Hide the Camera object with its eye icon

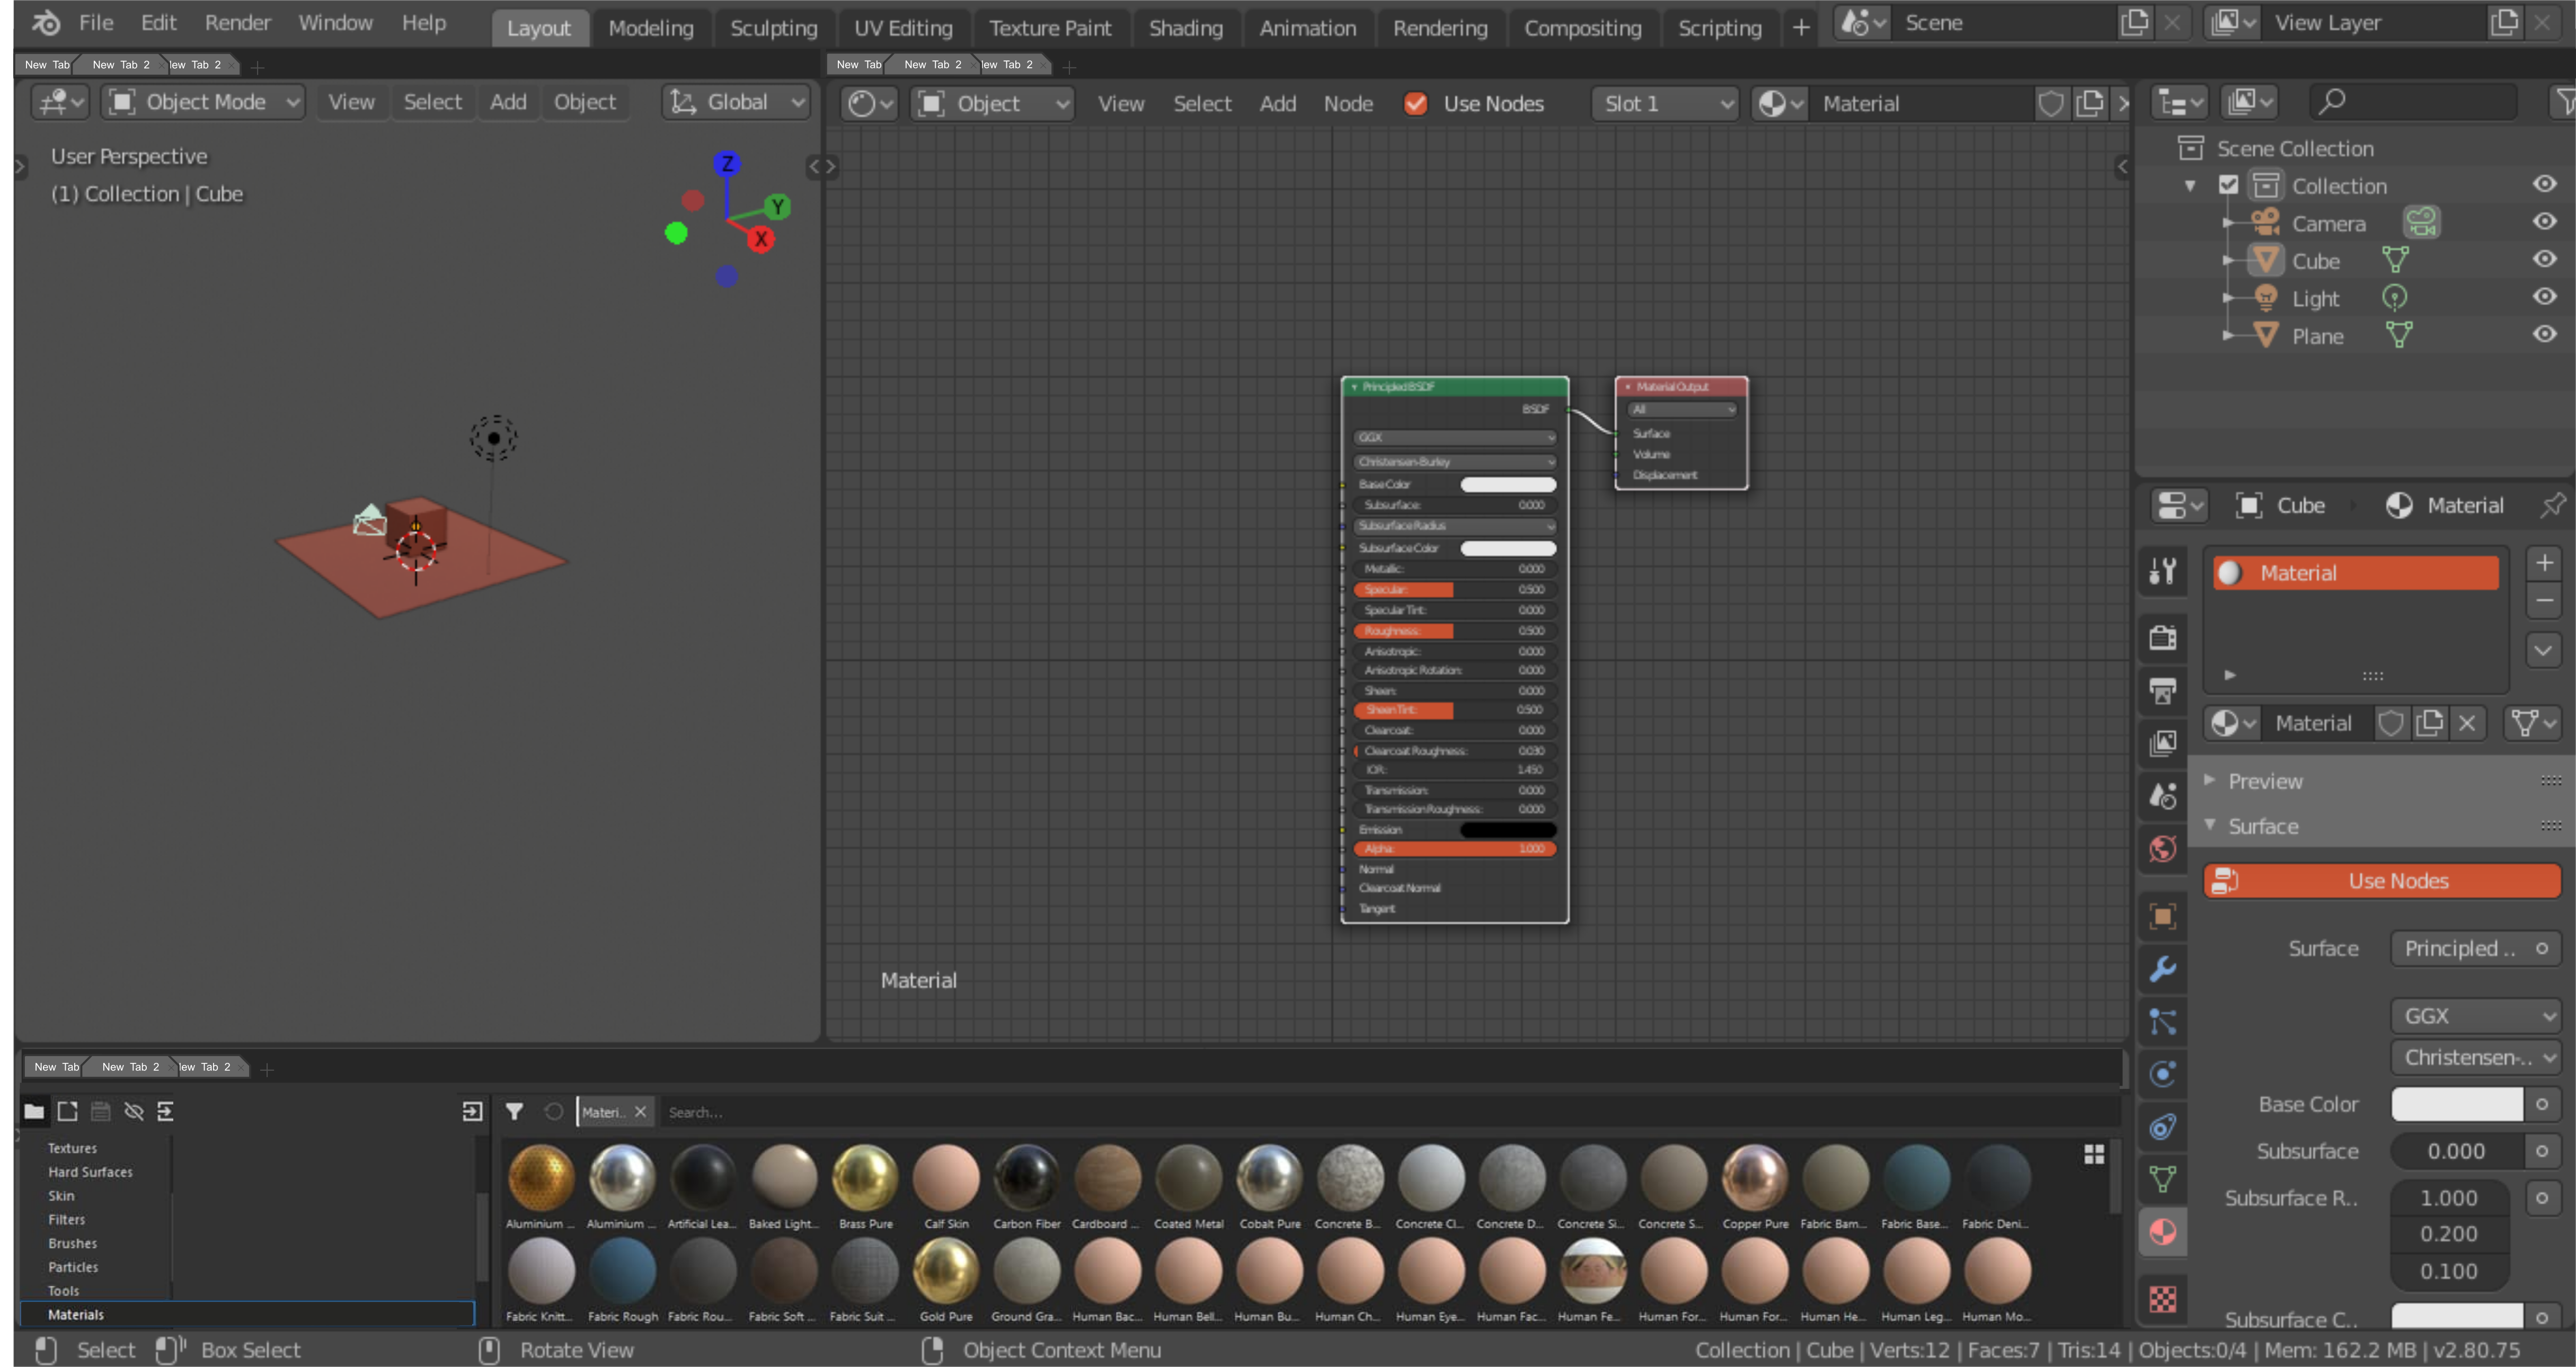click(x=2544, y=222)
